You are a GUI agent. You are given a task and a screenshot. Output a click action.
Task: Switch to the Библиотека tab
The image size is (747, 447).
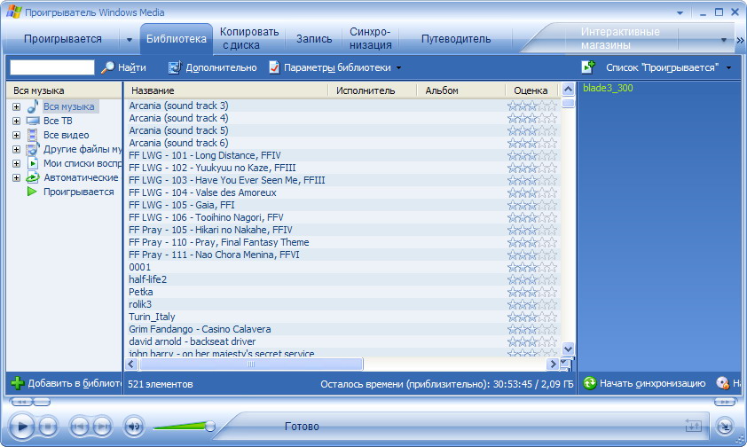[177, 39]
